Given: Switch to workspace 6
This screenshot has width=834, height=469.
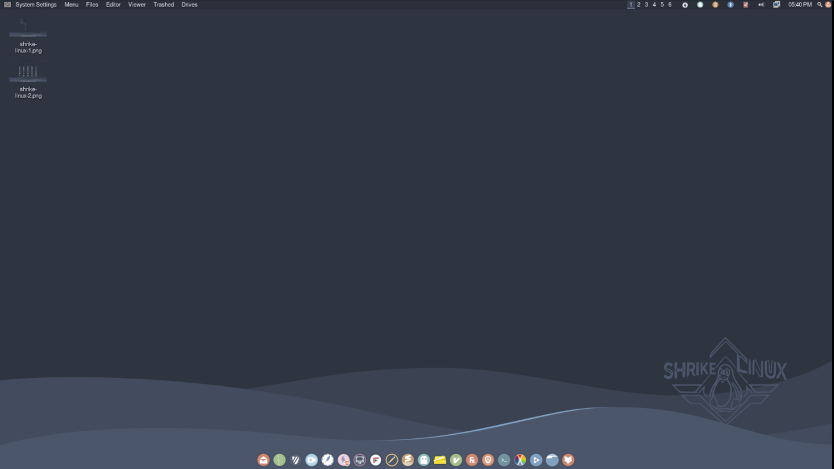Looking at the screenshot, I should point(670,5).
